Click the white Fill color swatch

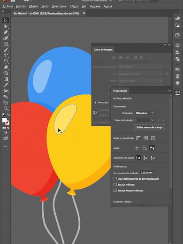4,120
